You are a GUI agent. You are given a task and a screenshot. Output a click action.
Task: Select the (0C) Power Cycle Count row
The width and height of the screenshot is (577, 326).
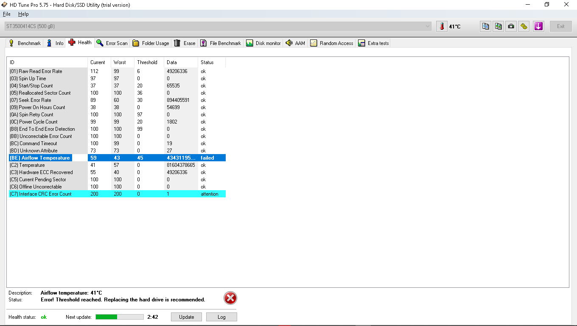[x=117, y=122]
